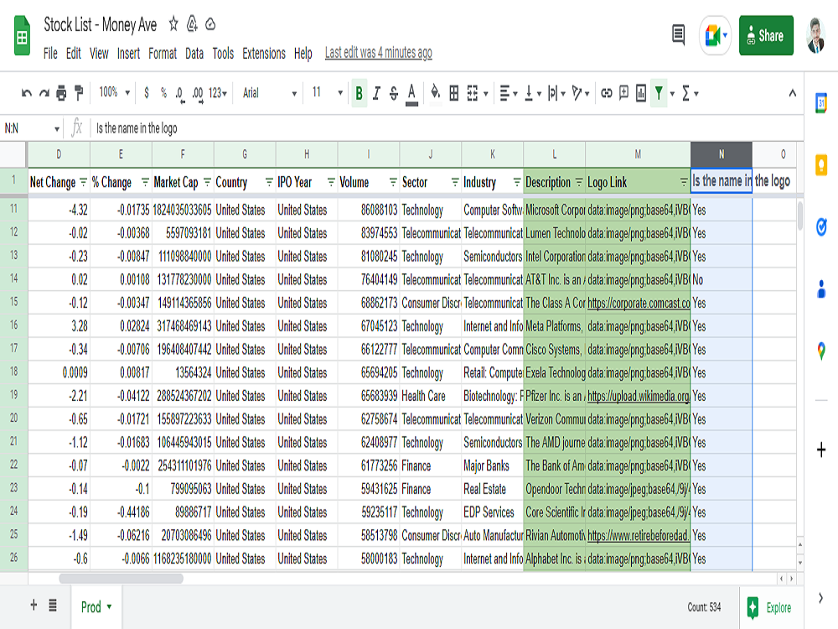Open the zoom 100% dropdown
This screenshot has width=838, height=629.
(114, 92)
